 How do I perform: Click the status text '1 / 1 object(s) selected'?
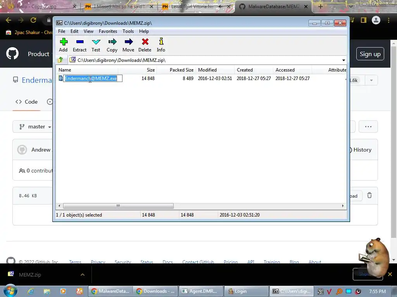click(x=79, y=215)
